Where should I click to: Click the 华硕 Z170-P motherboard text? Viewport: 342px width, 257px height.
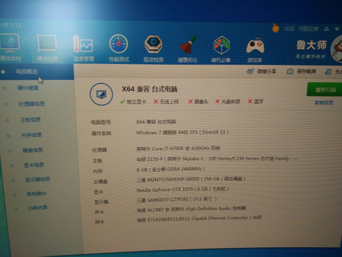(217, 159)
